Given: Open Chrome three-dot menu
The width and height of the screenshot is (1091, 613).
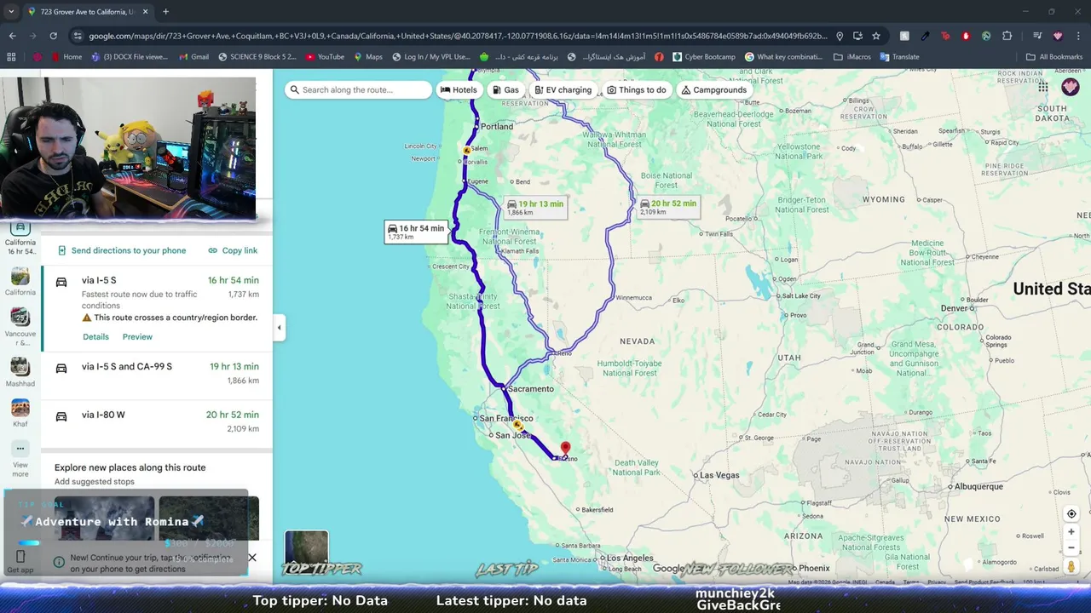Looking at the screenshot, I should pos(1078,36).
